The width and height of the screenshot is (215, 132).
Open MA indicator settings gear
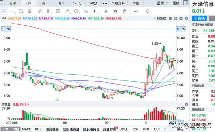[x=186, y=19]
